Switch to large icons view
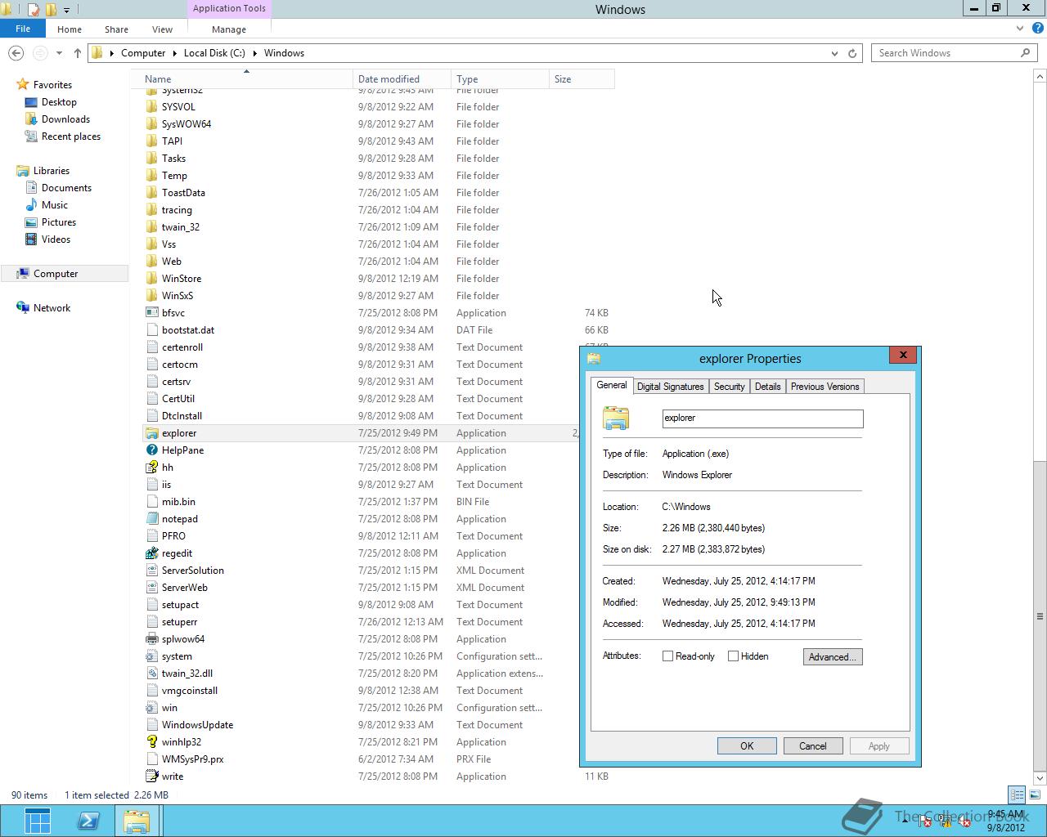 coord(1035,794)
